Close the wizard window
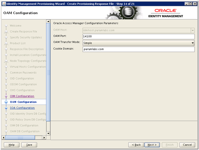Screen dimensions: 199x150 [x=195, y=4]
